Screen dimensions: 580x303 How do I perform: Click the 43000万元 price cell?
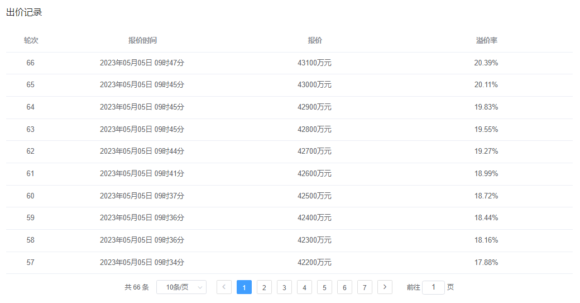314,85
